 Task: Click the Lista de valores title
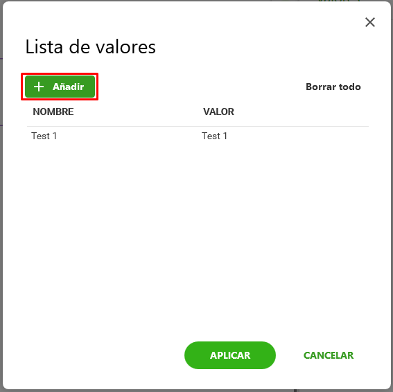(x=91, y=47)
